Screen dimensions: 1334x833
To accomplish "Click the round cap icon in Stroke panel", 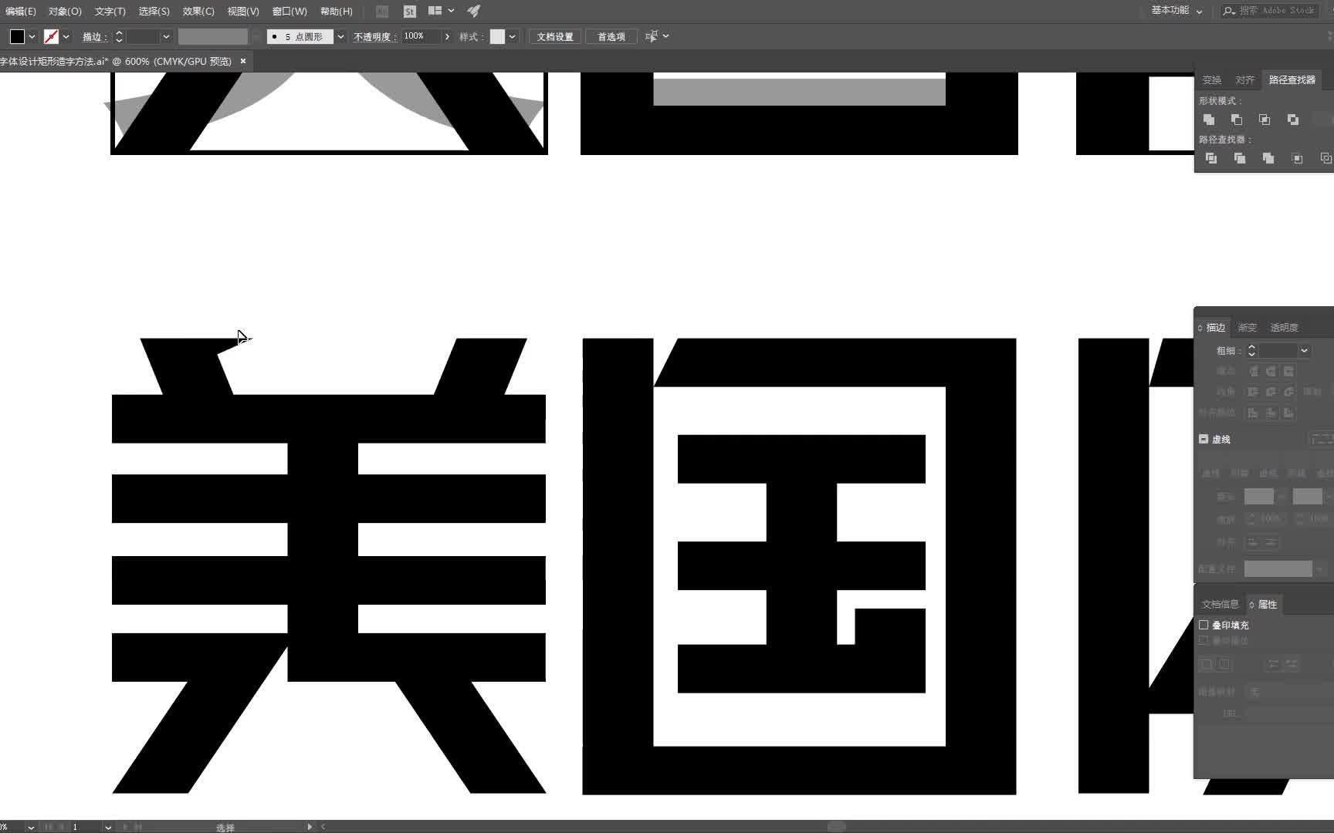I will pos(1271,371).
